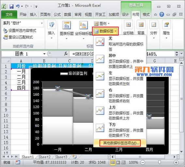Image resolution: width=185 pixels, height=167 pixels.
Task: Choose Below (下方) data label option
Action: click(120, 130)
